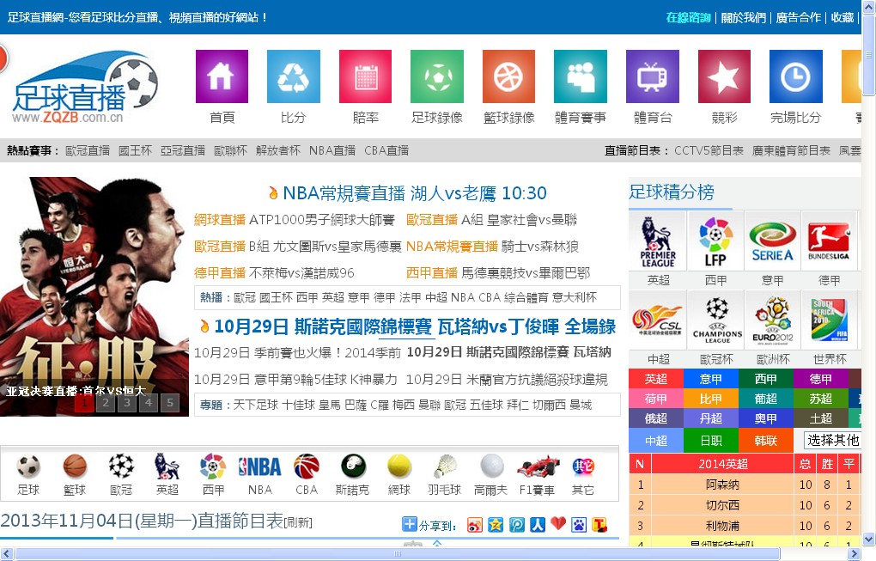Select the CBA filter icon
Screen dimensions: 876x561
pyautogui.click(x=306, y=466)
